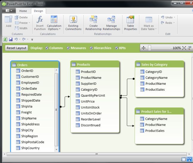Click Orders table scroll down arrow
This screenshot has height=163, width=193.
tap(56, 149)
